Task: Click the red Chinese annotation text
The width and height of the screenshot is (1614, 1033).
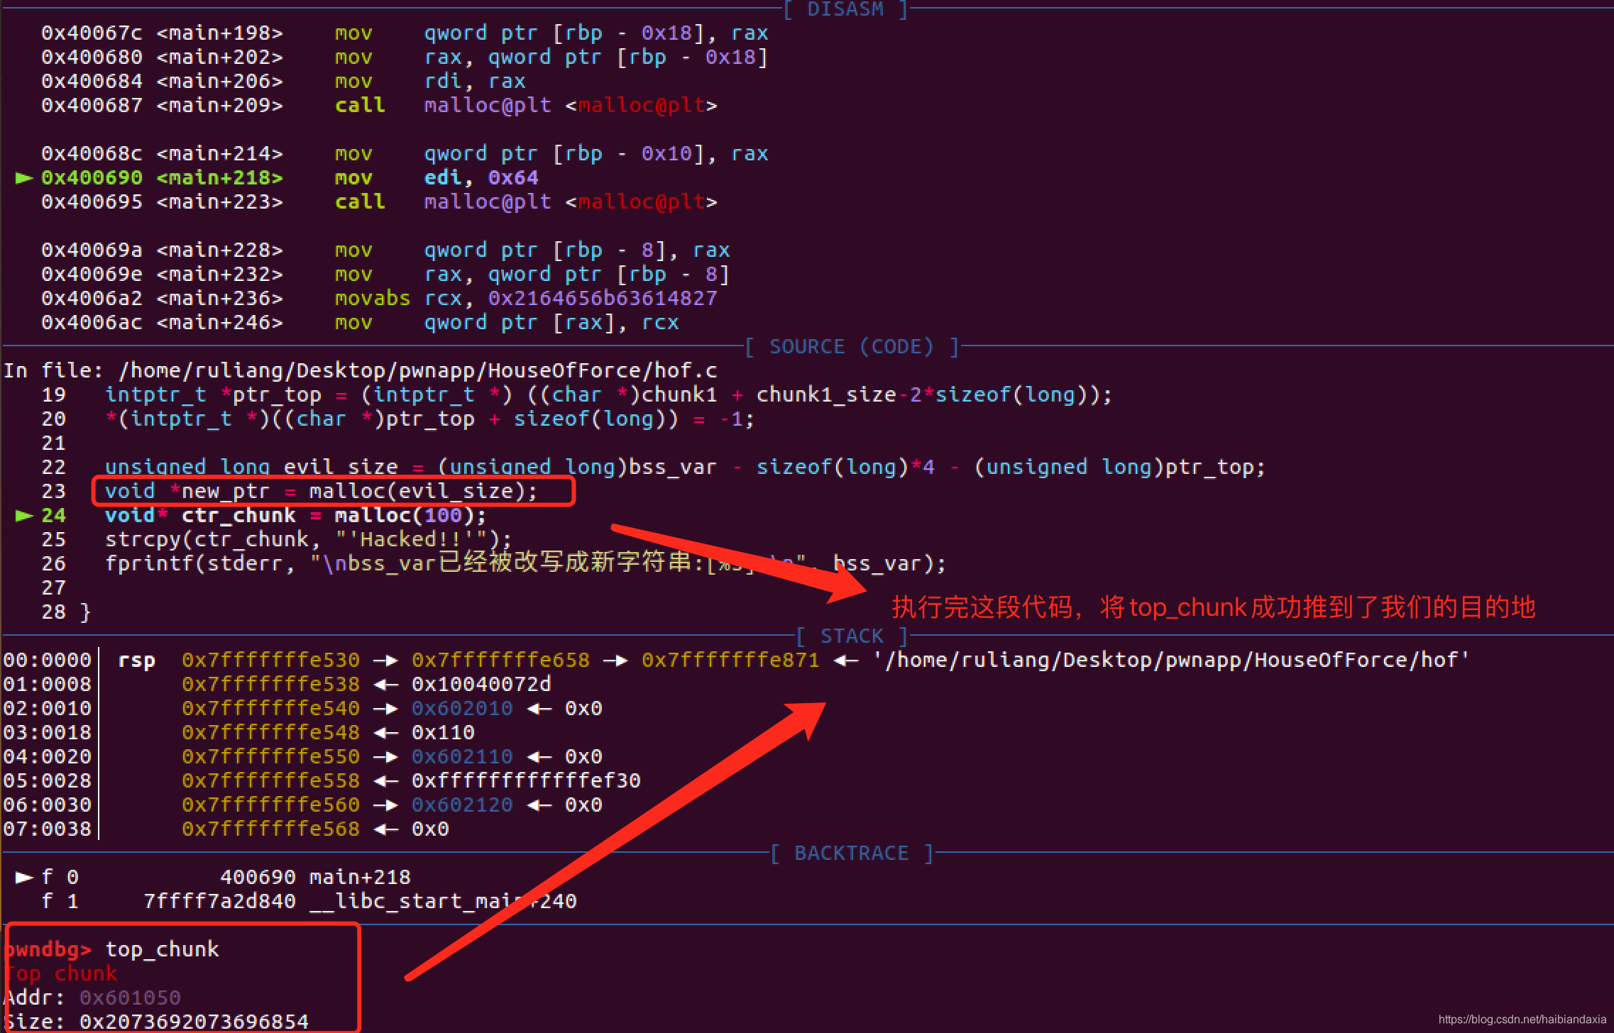Action: point(1212,607)
